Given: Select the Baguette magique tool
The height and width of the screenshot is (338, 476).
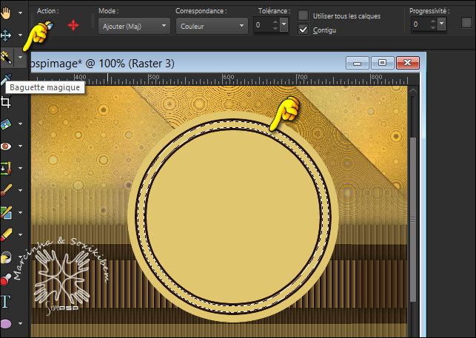Looking at the screenshot, I should pyautogui.click(x=7, y=56).
